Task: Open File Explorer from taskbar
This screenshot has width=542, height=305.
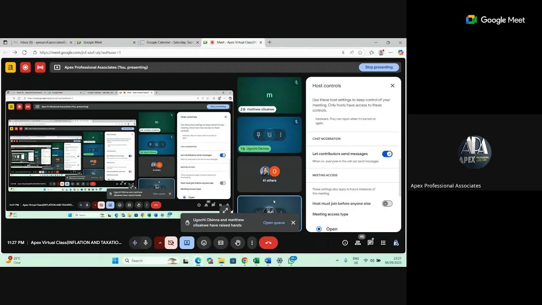Action: click(x=221, y=261)
